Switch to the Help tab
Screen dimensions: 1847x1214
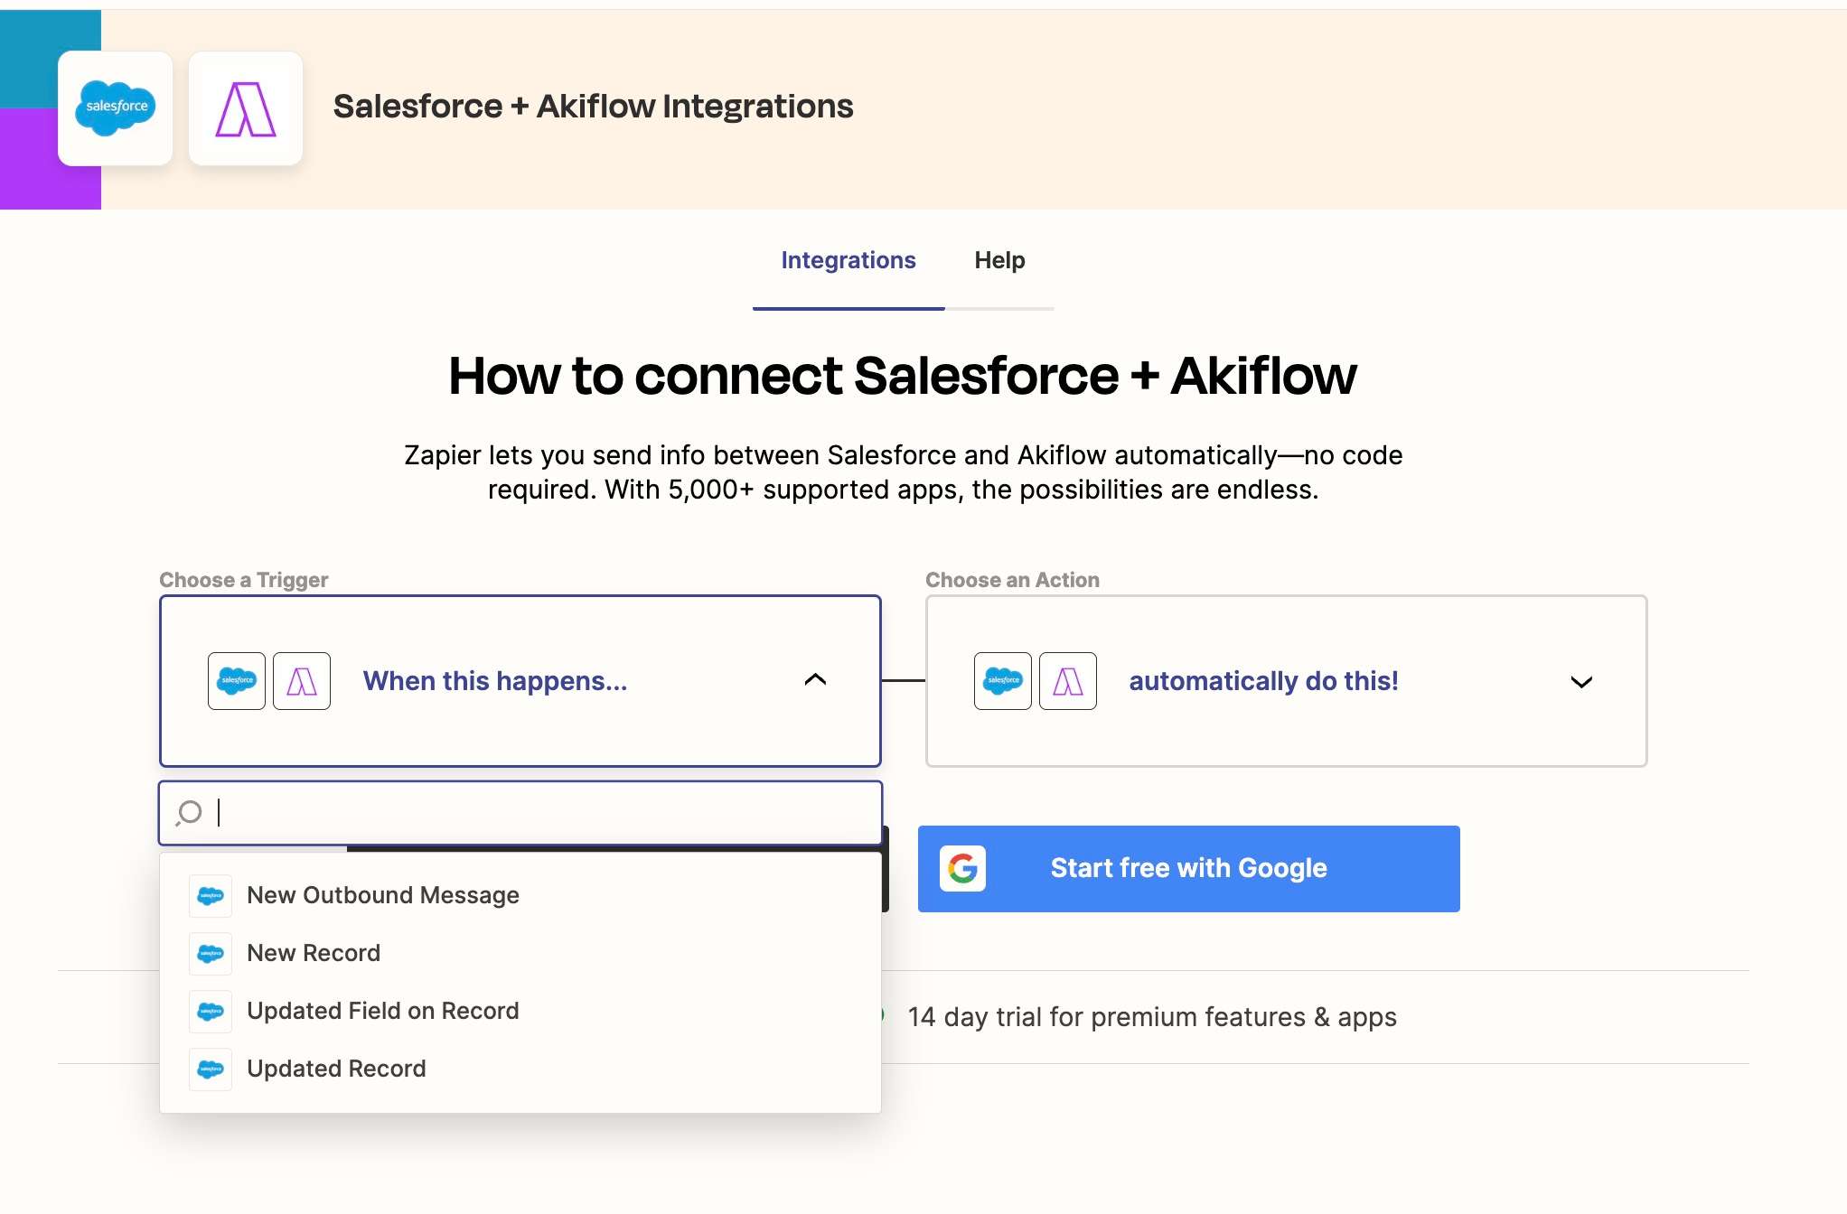pyautogui.click(x=999, y=260)
